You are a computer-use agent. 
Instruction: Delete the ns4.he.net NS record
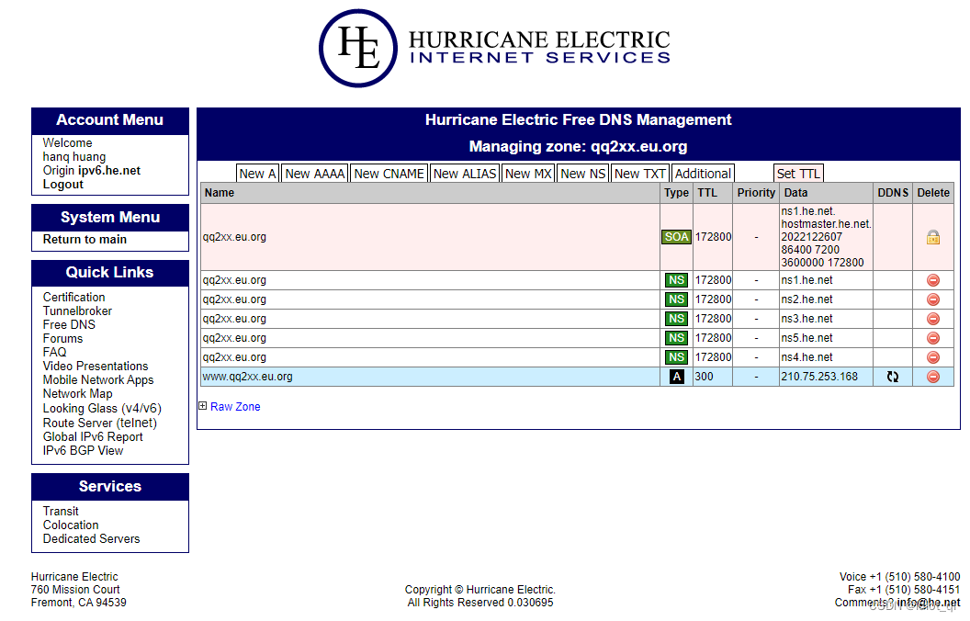click(x=933, y=357)
